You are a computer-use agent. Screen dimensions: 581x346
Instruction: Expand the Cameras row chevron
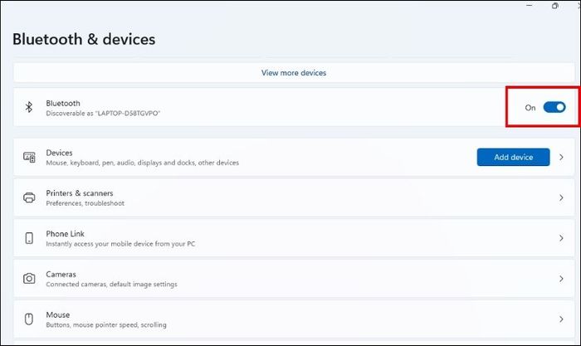tap(562, 279)
